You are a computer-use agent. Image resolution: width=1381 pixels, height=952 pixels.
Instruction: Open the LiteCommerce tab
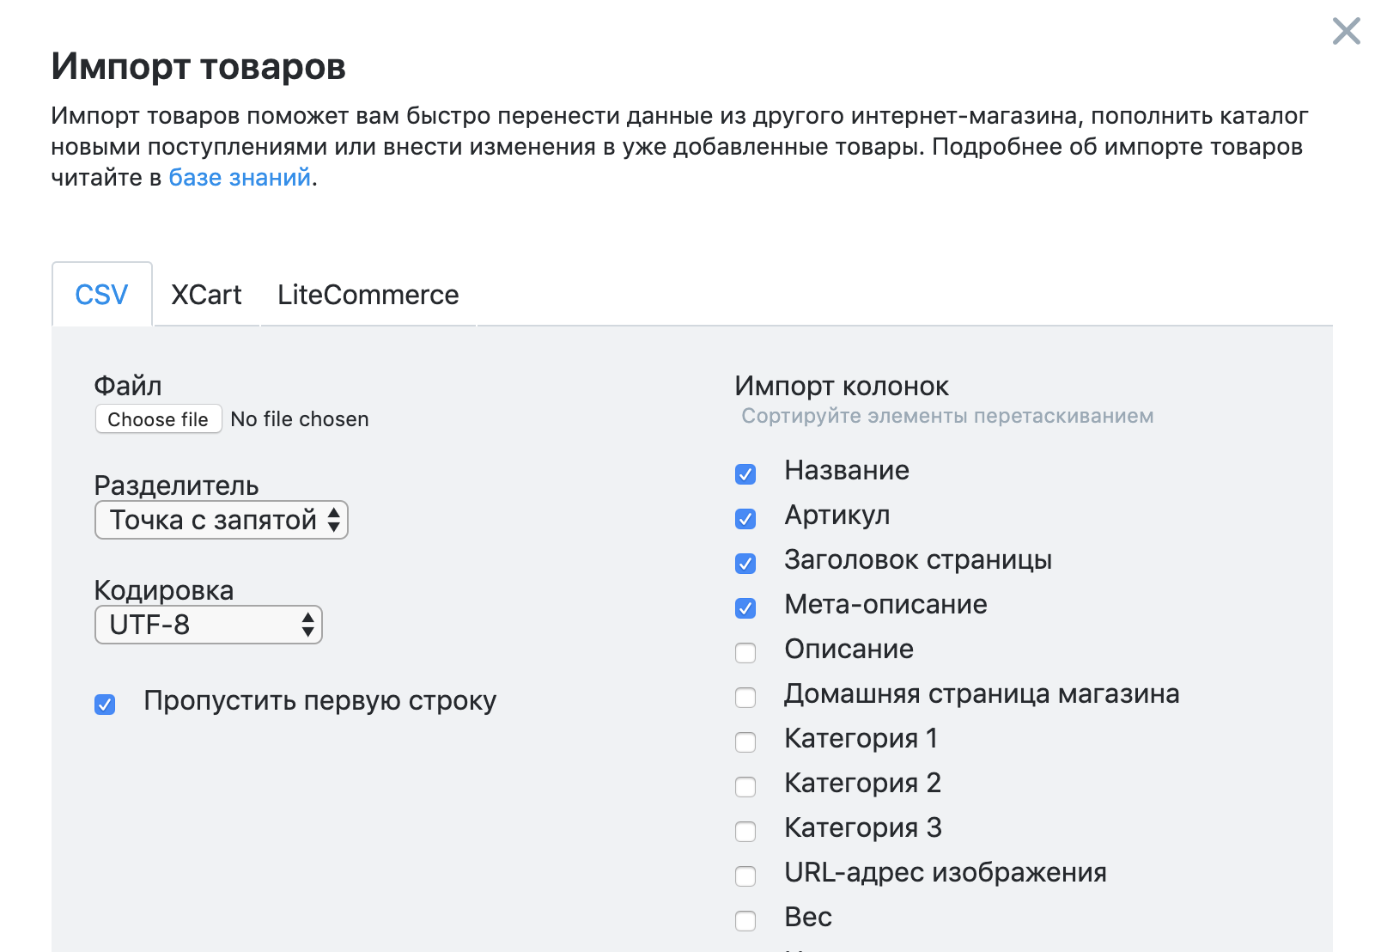coord(368,294)
